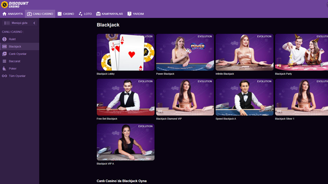Viewport: 328px width, 184px height.
Task: Click the Loto balls icon
Action: point(80,14)
